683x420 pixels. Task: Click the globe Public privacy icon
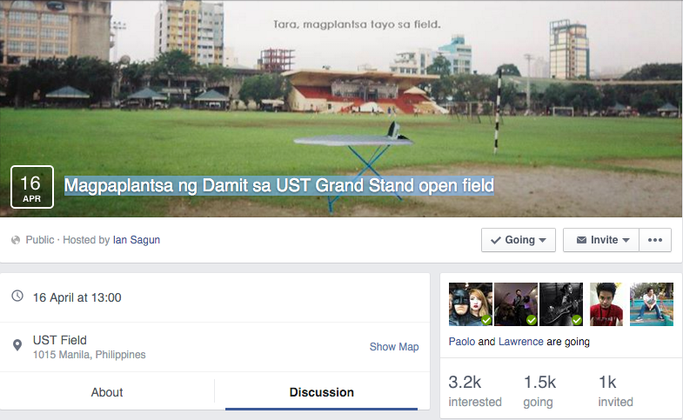pos(16,240)
